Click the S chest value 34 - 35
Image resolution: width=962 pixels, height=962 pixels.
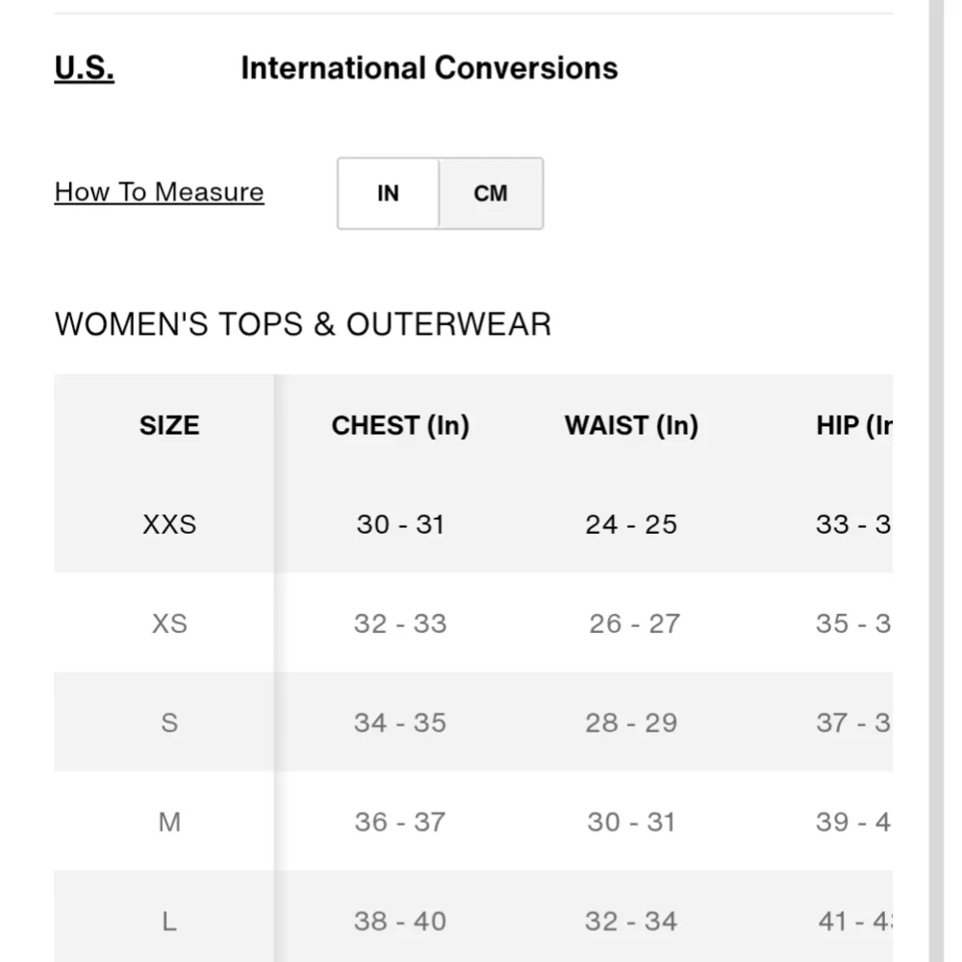click(400, 722)
